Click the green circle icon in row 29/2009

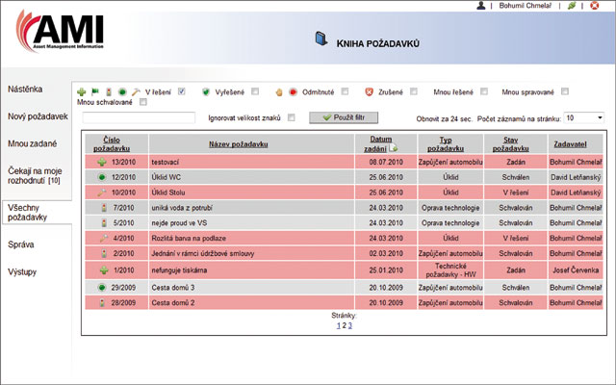(x=102, y=288)
